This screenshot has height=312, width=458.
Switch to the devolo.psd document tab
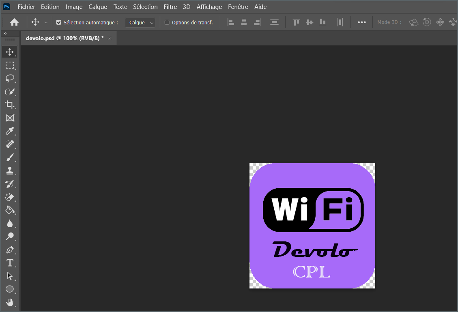coord(65,38)
